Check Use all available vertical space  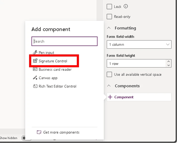point(109,74)
